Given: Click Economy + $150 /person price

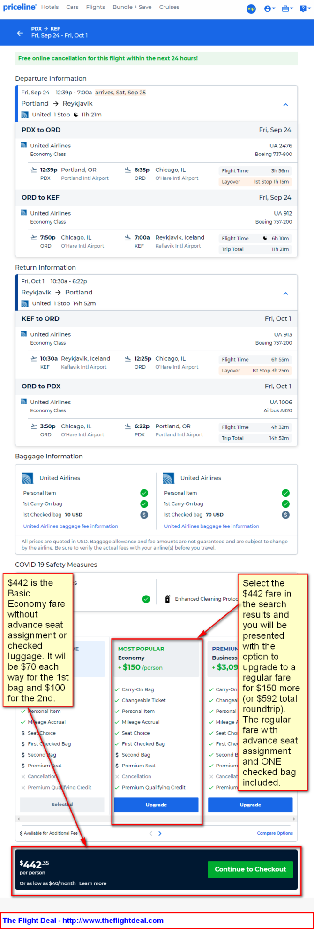Looking at the screenshot, I should click(x=140, y=667).
